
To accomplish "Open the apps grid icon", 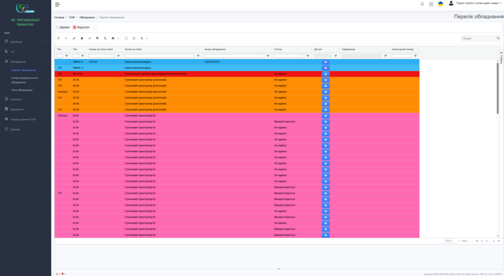I will pos(431,4).
